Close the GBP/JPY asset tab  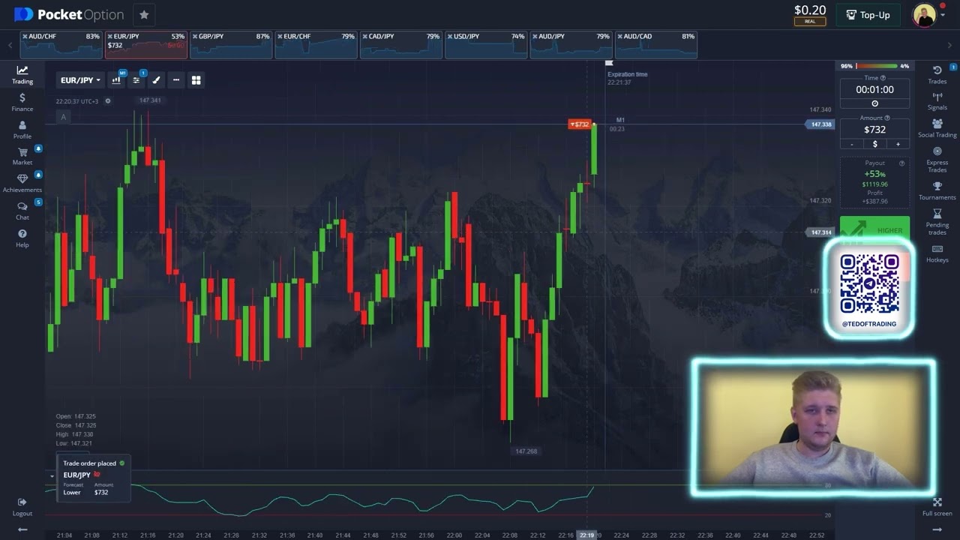tap(194, 36)
